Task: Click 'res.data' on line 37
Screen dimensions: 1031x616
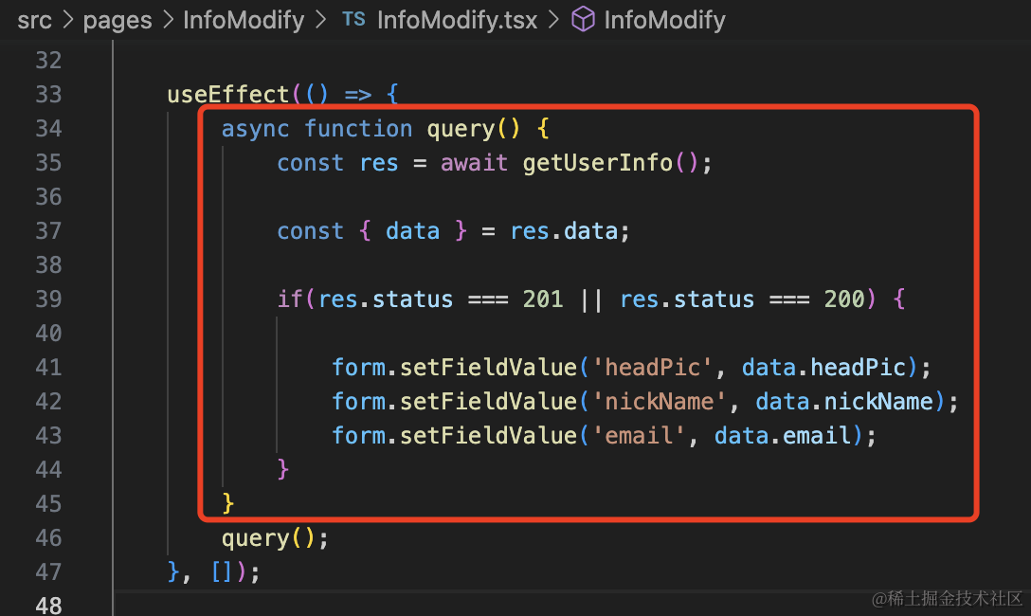Action: [x=564, y=231]
